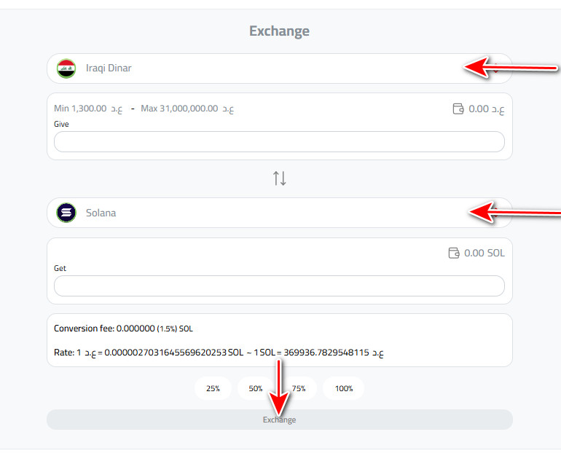Focus the Get amount input field
Viewport: 561px width, 456px height.
[279, 286]
